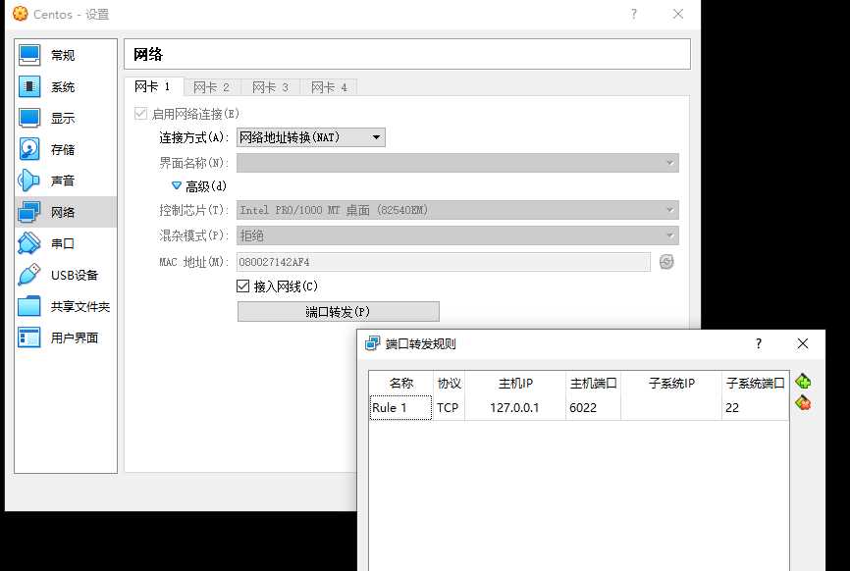The height and width of the screenshot is (571, 850).
Task: Click the 子系统IP column header
Action: 671,383
